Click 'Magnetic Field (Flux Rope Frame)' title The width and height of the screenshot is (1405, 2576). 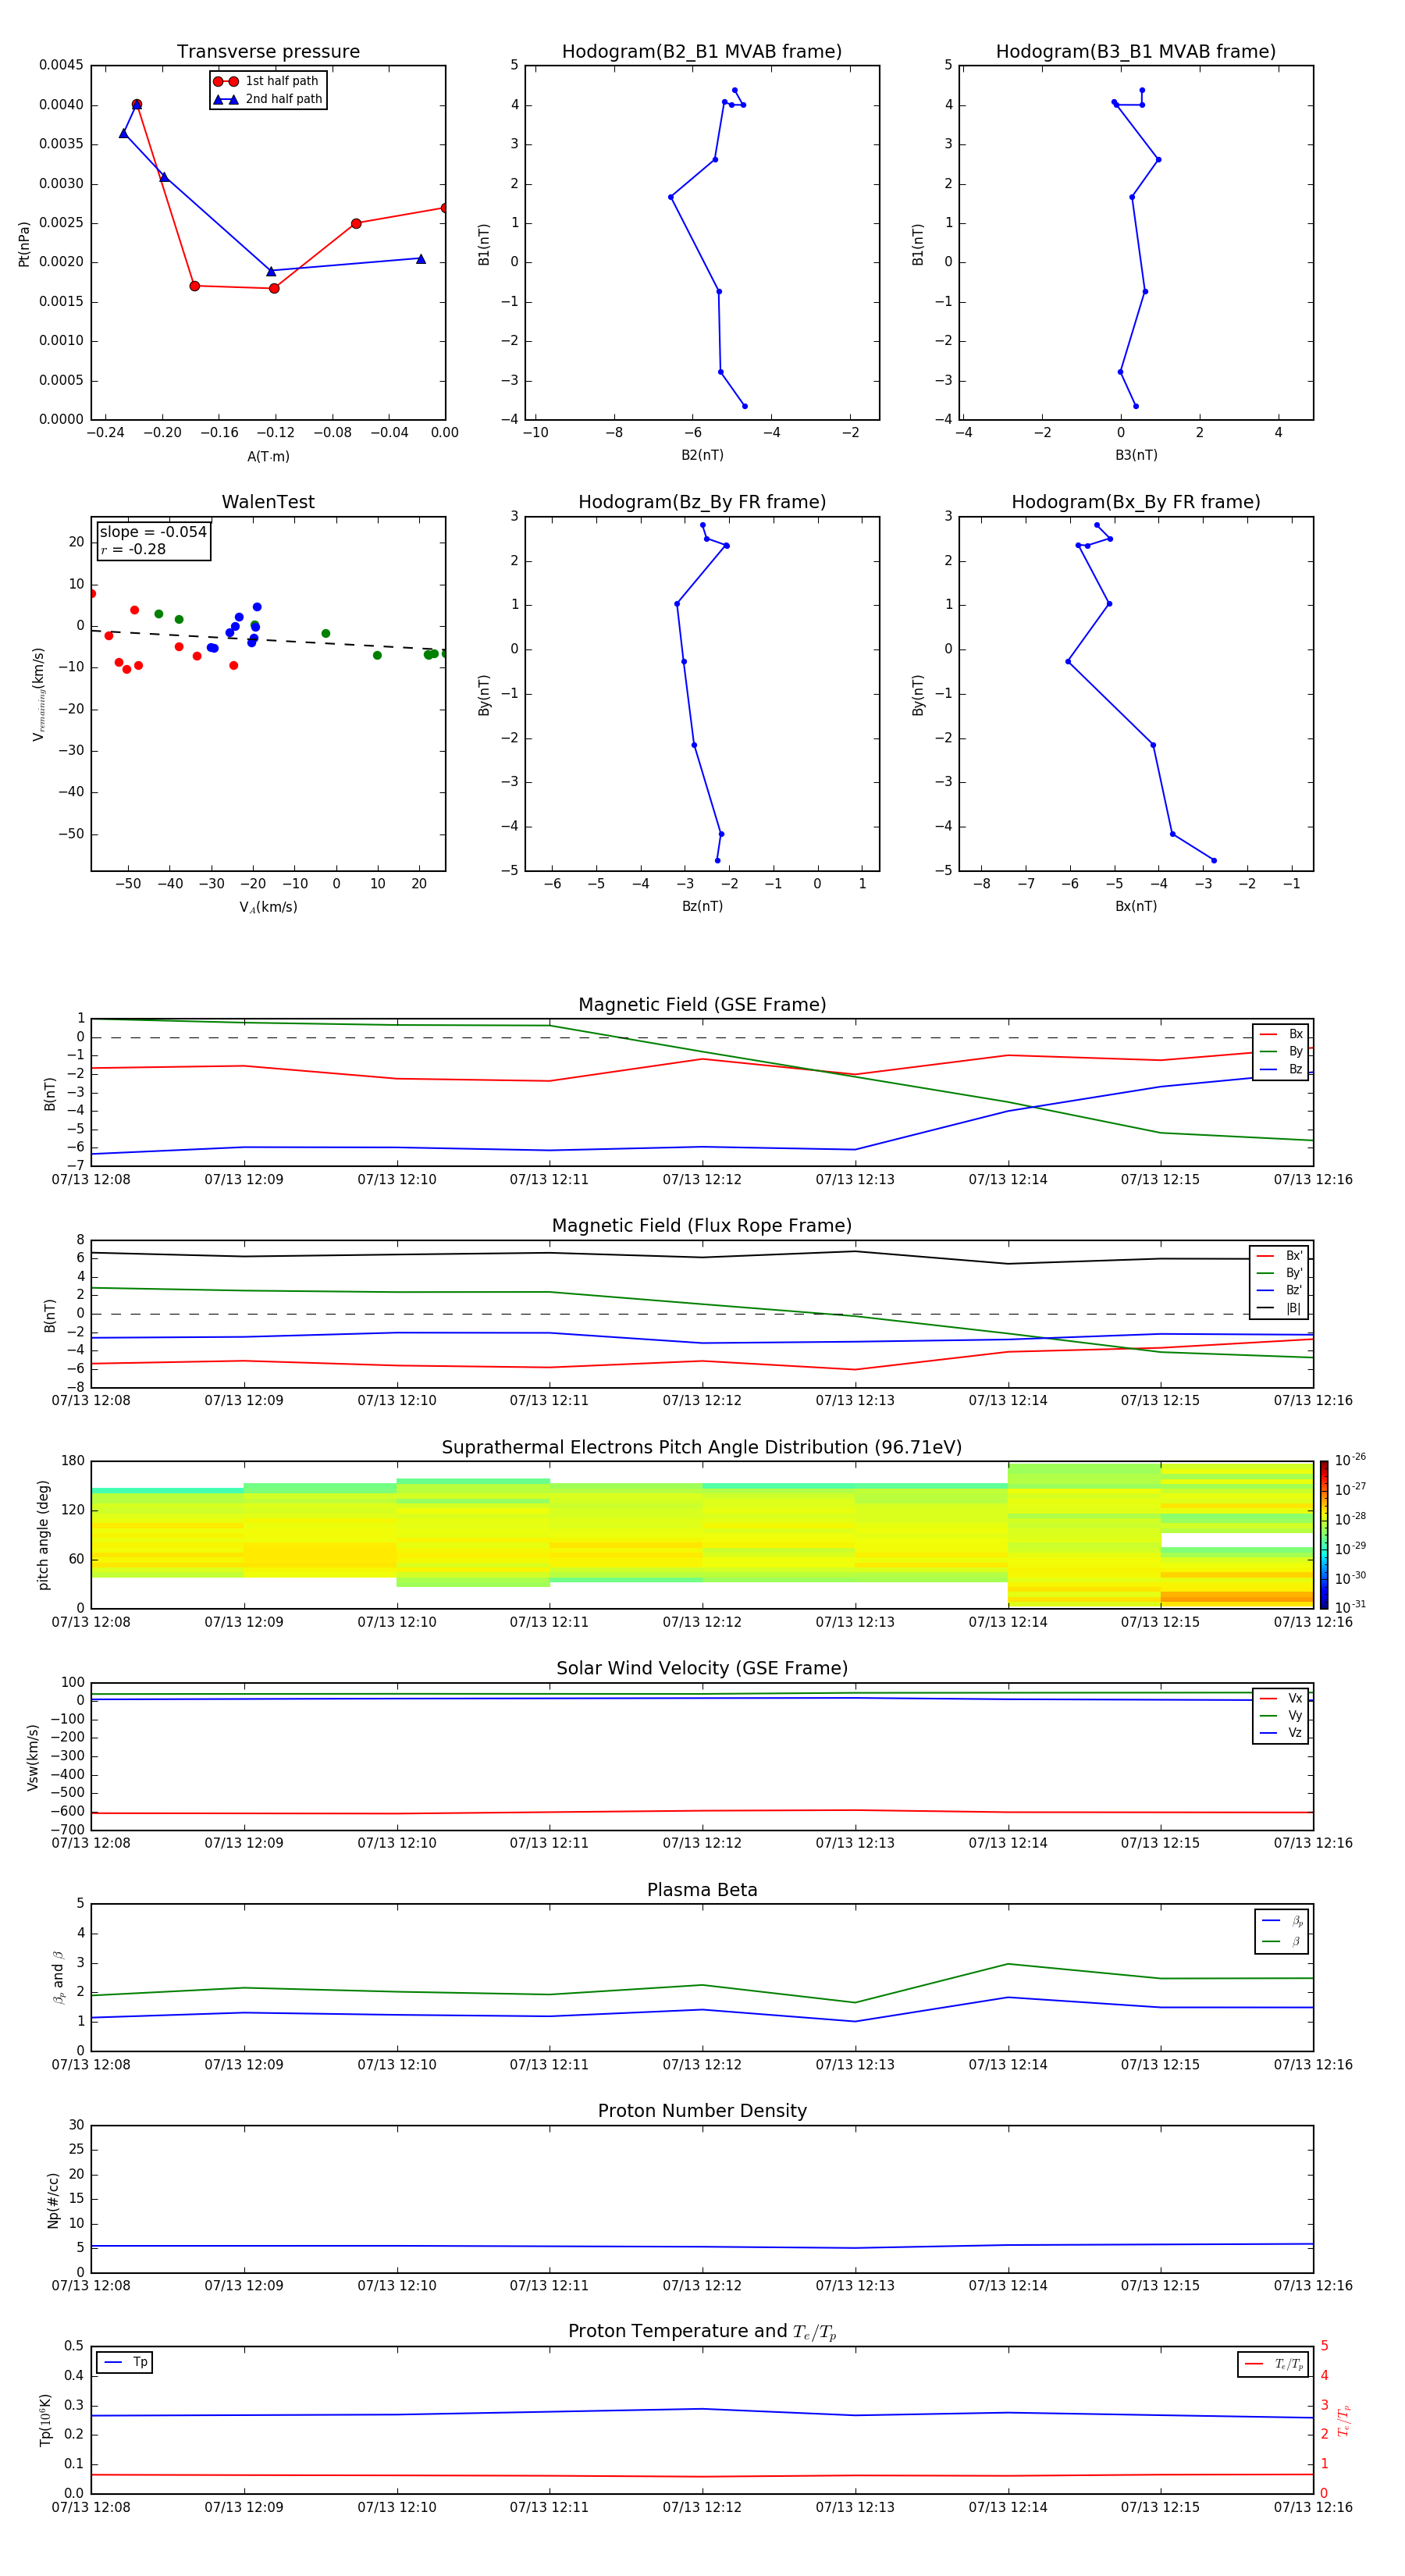[702, 1226]
